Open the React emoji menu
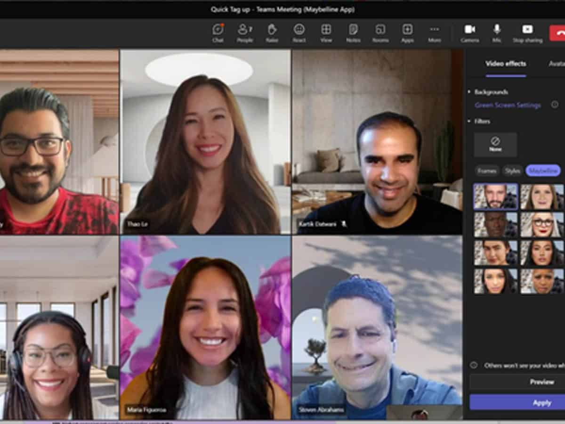 [x=299, y=32]
